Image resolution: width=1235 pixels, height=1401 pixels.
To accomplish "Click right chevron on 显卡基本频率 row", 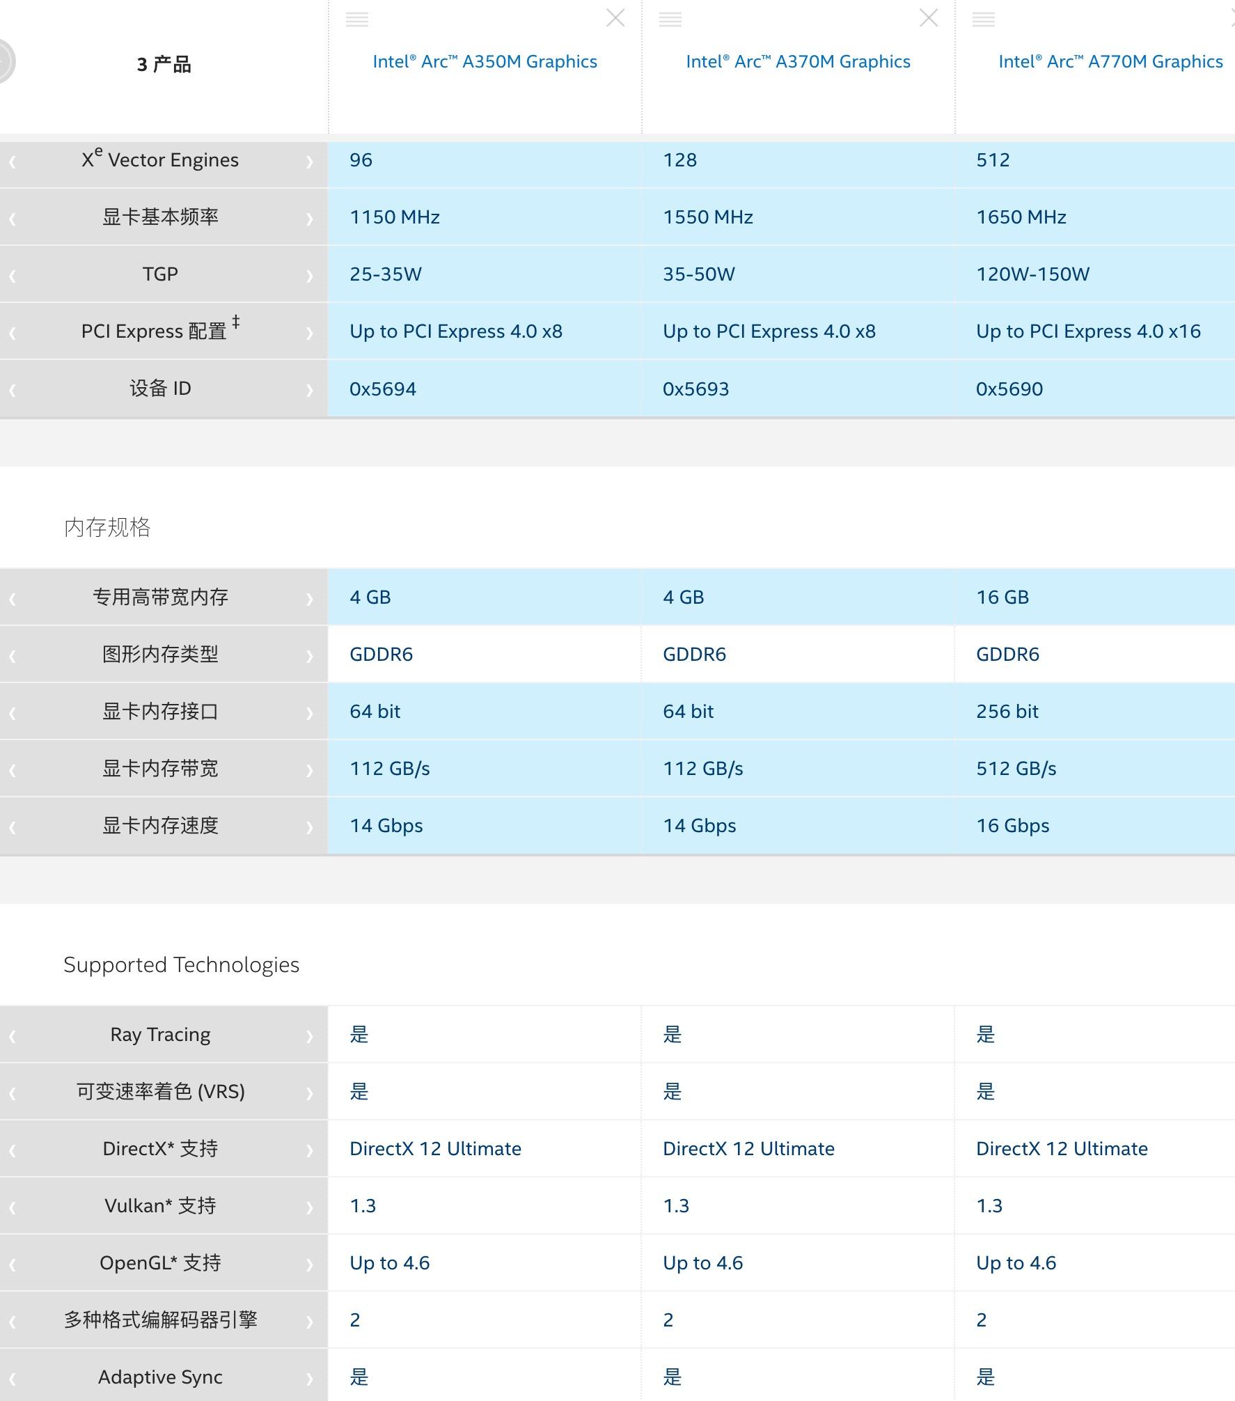I will coord(309,219).
